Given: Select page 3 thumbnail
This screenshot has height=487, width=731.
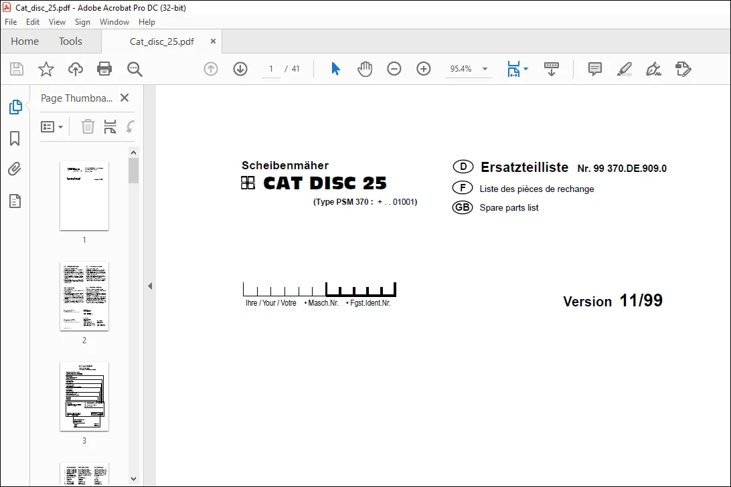Looking at the screenshot, I should (84, 396).
